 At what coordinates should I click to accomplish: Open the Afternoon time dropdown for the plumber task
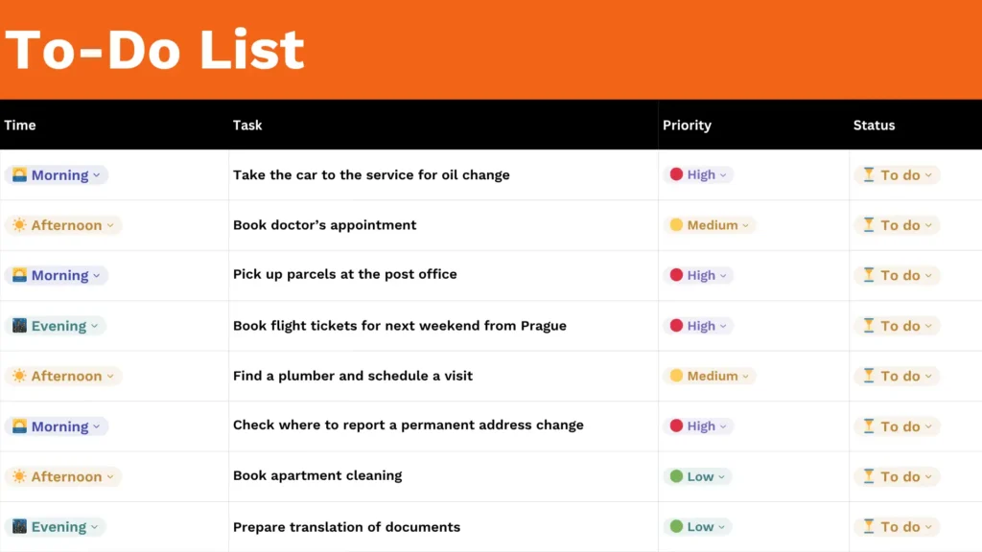pos(110,376)
